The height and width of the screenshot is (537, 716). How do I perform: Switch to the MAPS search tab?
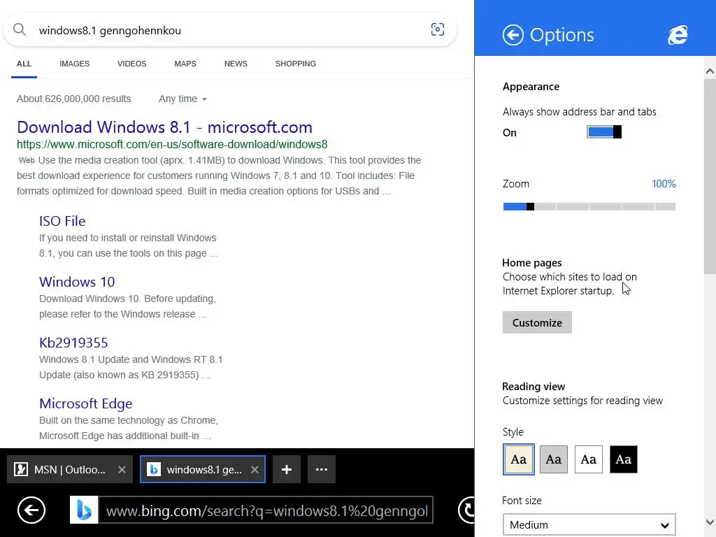pos(185,64)
